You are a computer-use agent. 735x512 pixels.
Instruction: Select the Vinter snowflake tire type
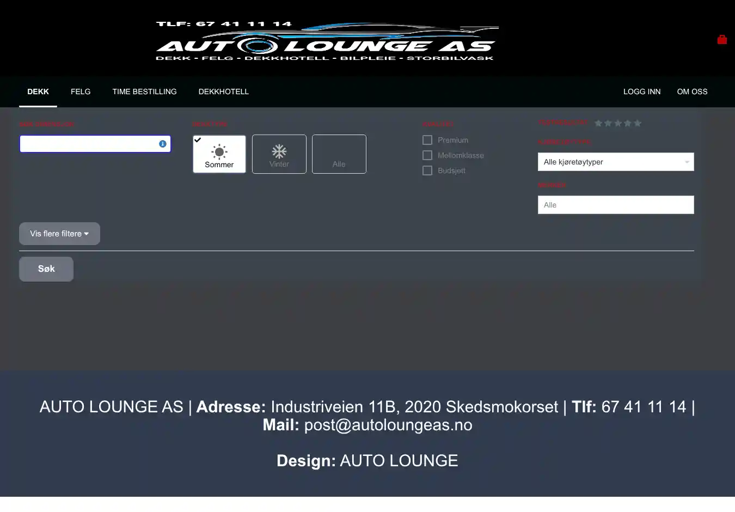(279, 154)
